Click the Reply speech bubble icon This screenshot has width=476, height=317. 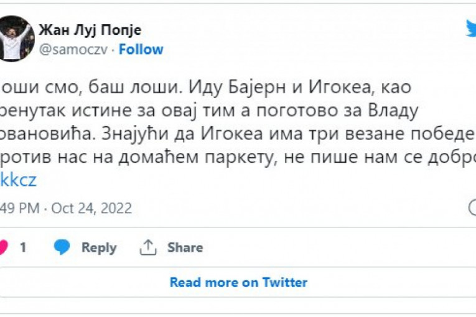point(62,247)
